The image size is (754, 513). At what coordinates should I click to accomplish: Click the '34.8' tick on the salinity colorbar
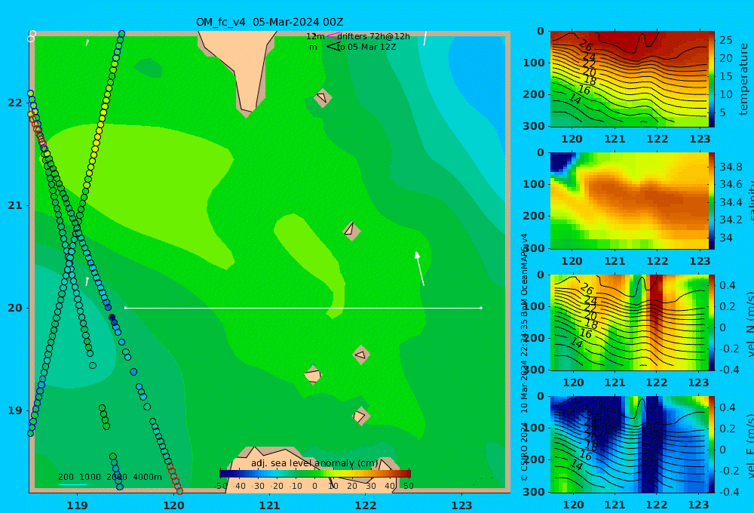731,167
